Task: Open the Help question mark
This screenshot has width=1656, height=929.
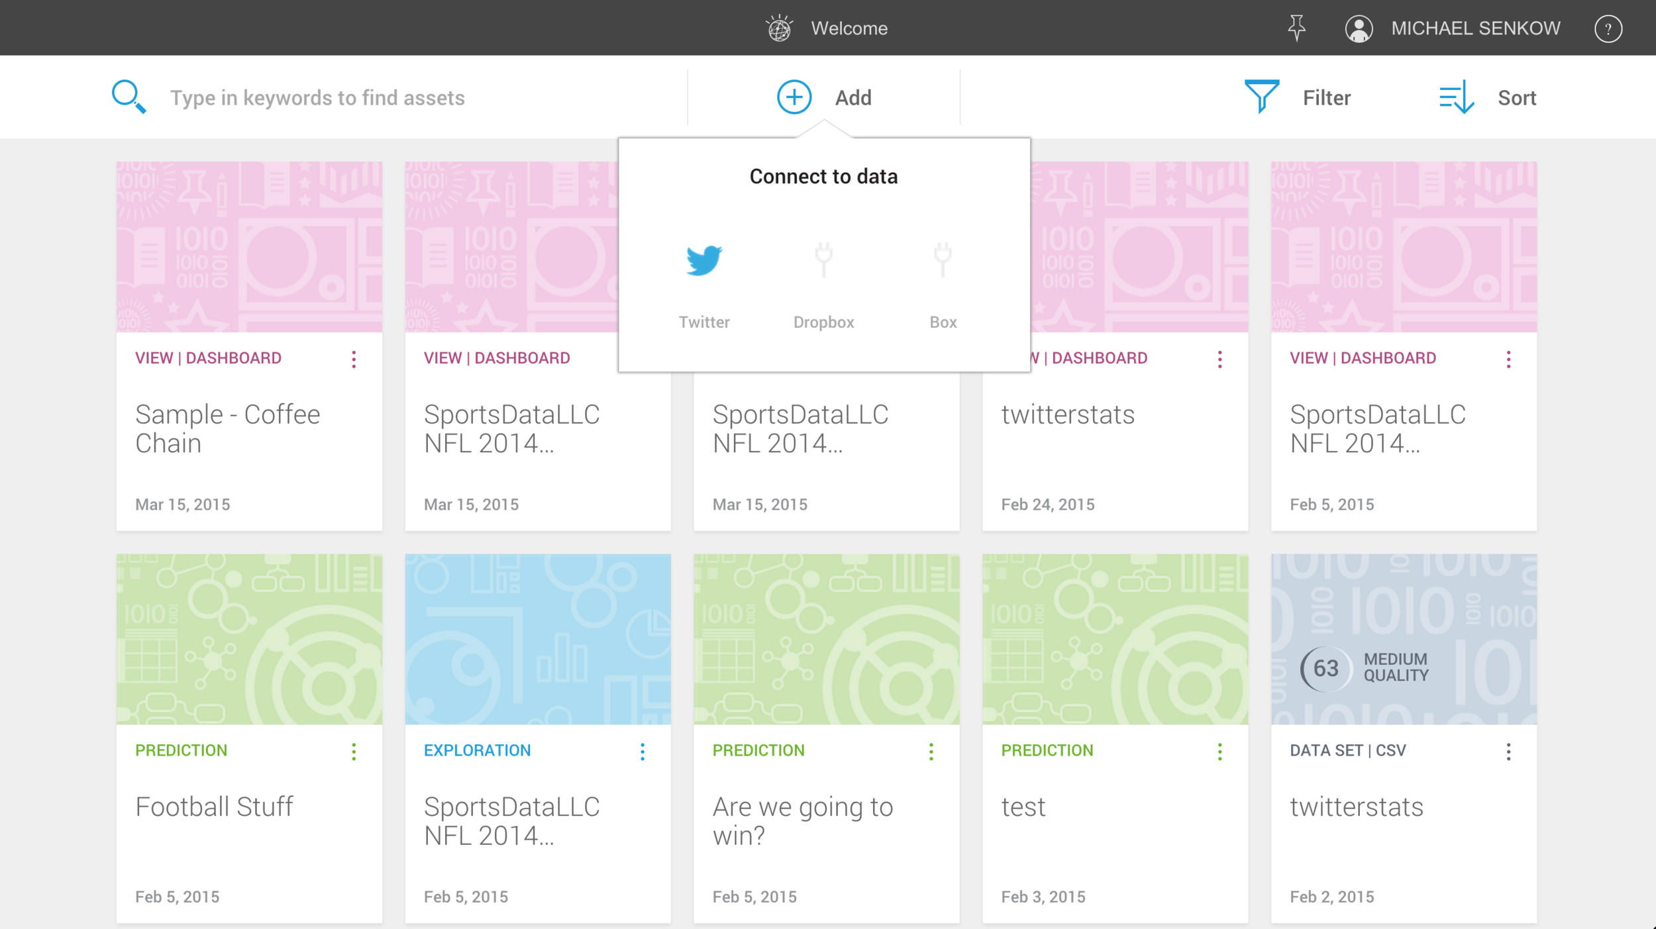Action: pos(1608,28)
